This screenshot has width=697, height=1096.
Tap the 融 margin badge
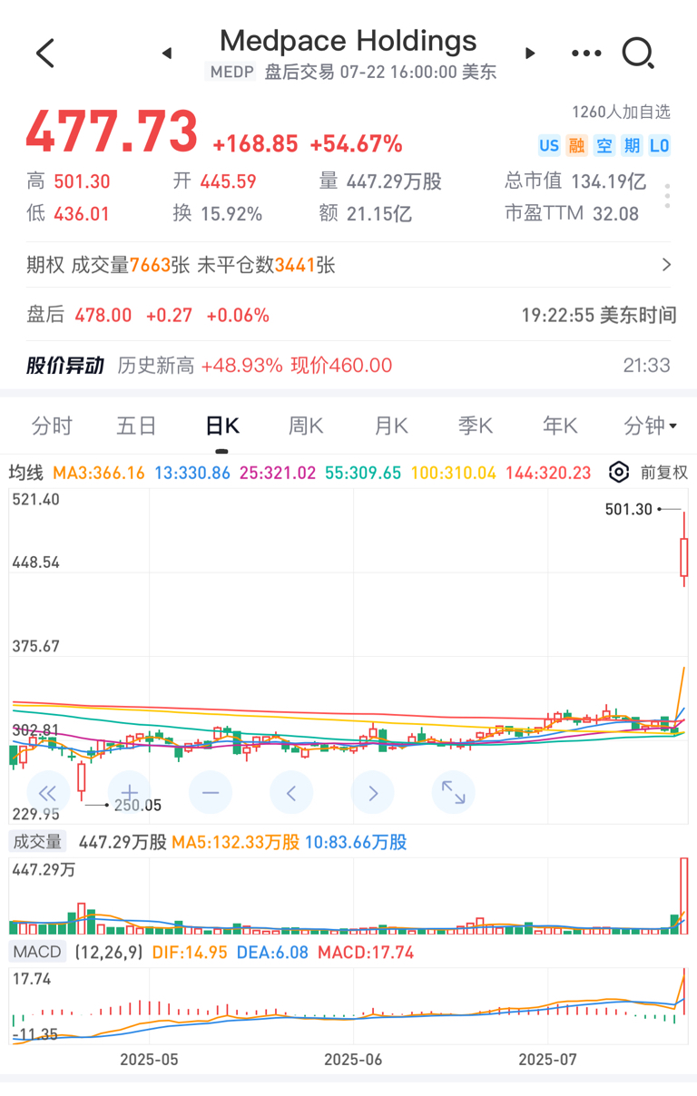tap(576, 145)
